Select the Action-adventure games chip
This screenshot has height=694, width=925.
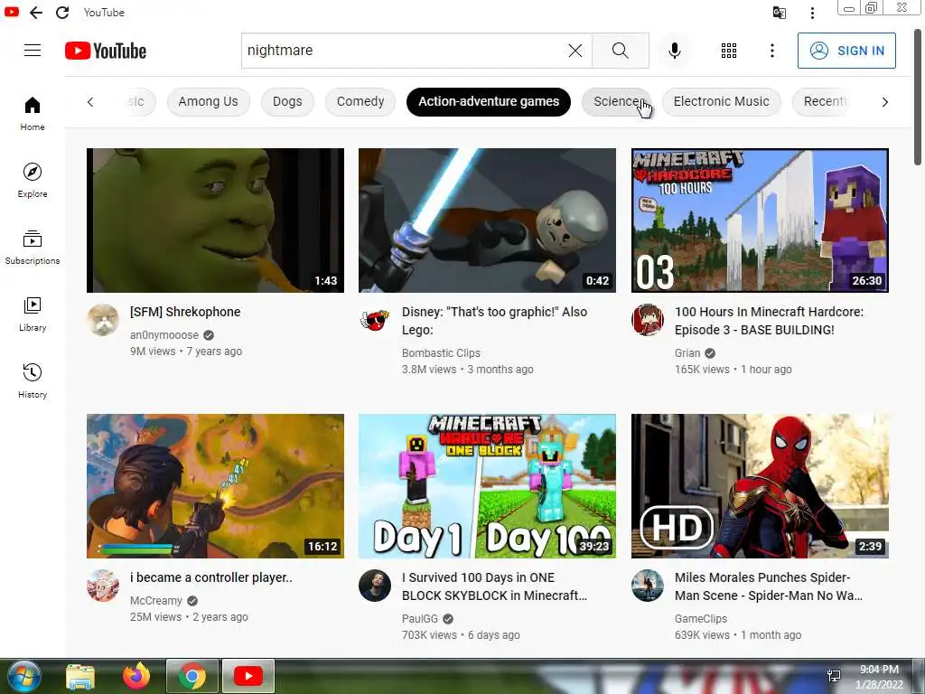(489, 101)
